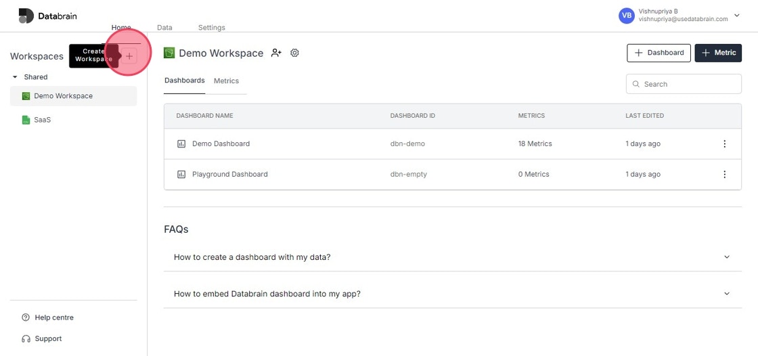The height and width of the screenshot is (356, 758).
Task: Click DASHBOARD NAME column header
Action: point(204,116)
